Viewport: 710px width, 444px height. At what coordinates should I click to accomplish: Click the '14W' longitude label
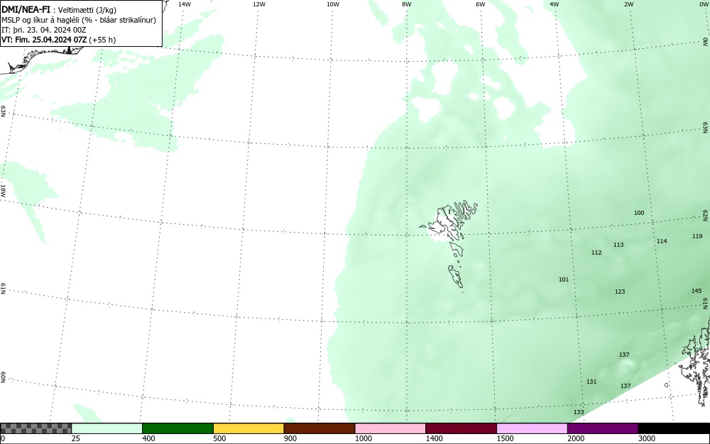pyautogui.click(x=185, y=4)
